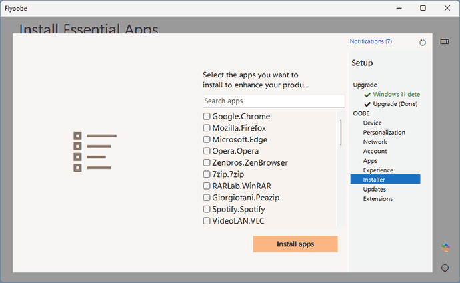Viewport: 460px width, 283px height.
Task: Select Windows 11 dete tree item
Action: pyautogui.click(x=397, y=95)
